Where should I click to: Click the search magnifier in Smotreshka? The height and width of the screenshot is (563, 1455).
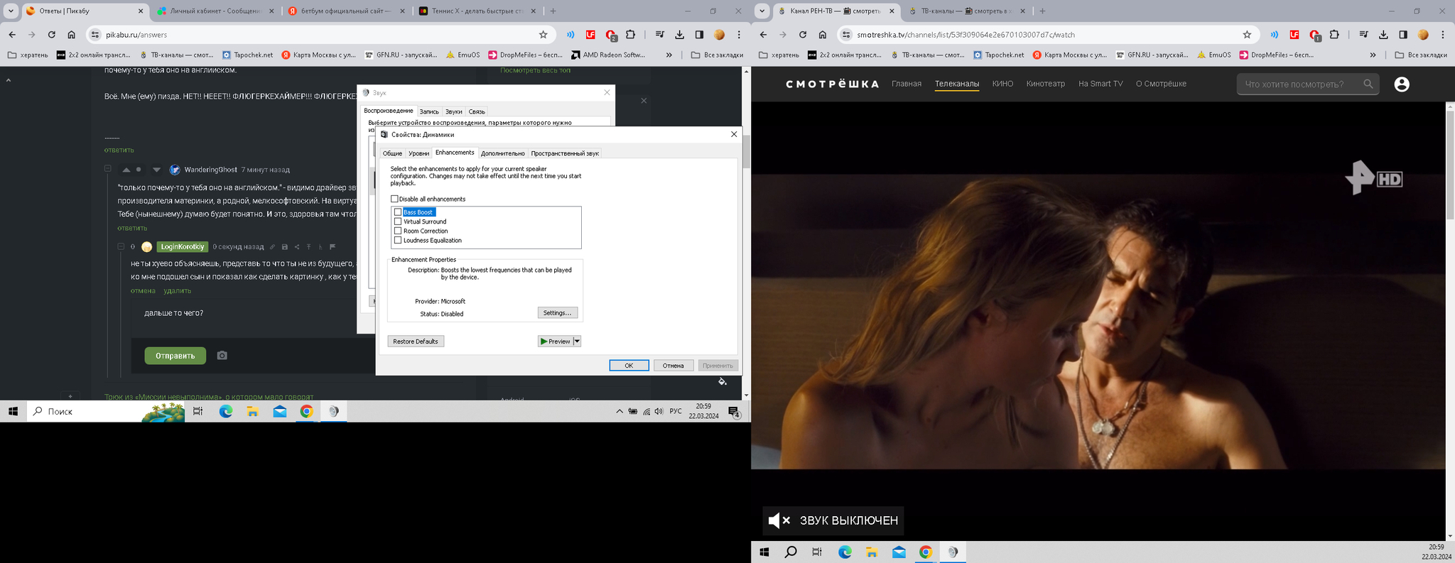tap(1368, 84)
